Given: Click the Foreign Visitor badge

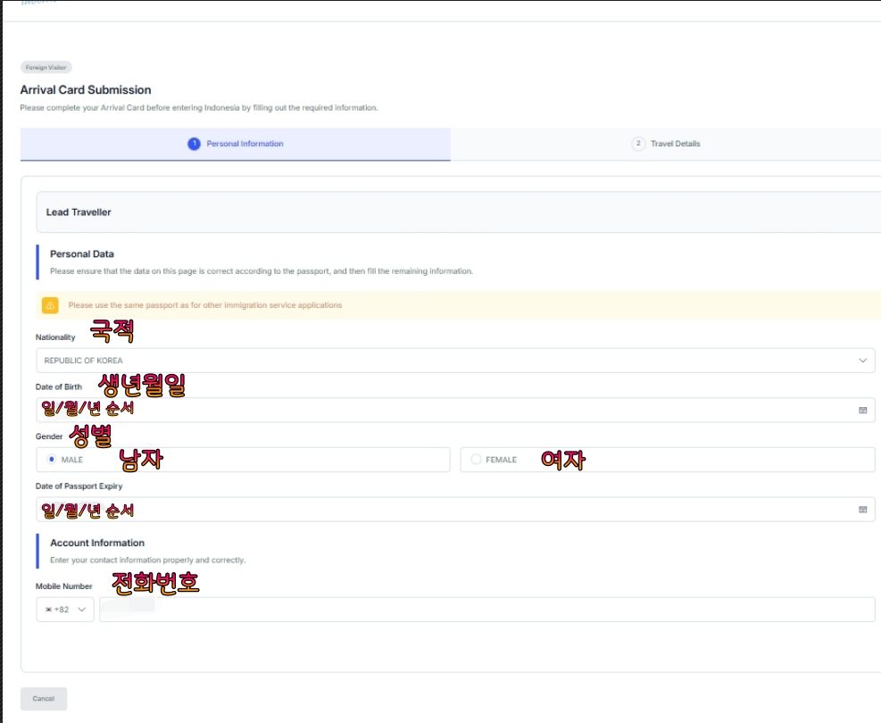Looking at the screenshot, I should tap(46, 68).
